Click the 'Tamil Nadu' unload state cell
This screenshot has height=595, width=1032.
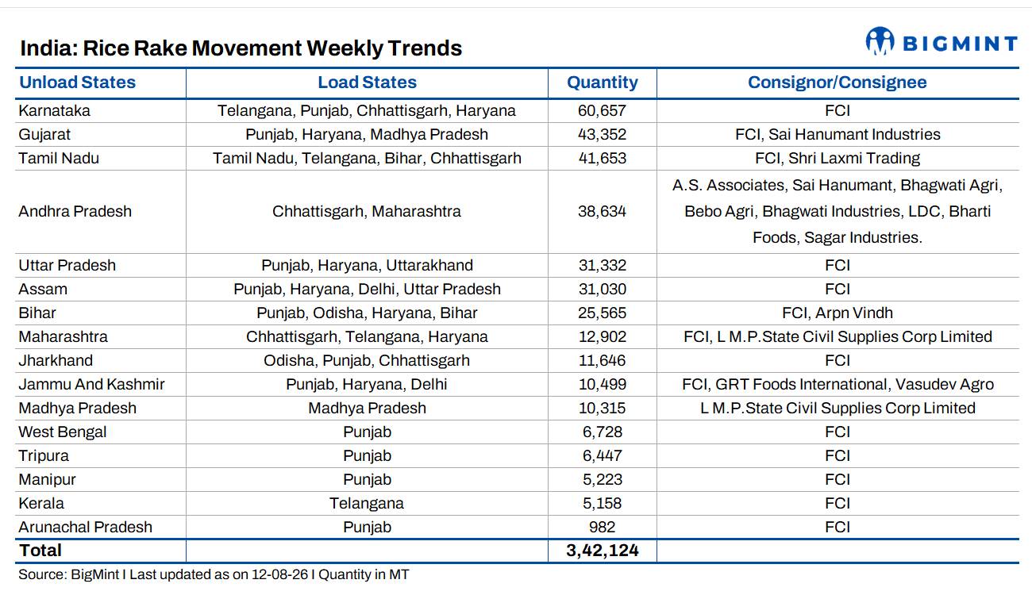pyautogui.click(x=59, y=158)
